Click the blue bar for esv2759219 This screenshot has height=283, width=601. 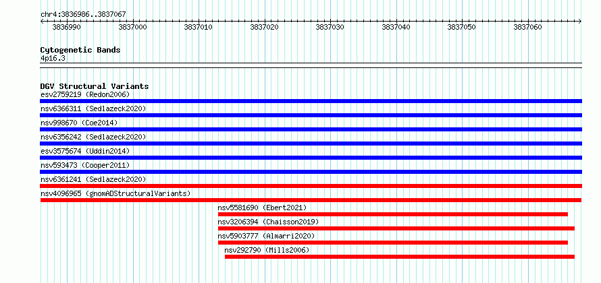[311, 101]
